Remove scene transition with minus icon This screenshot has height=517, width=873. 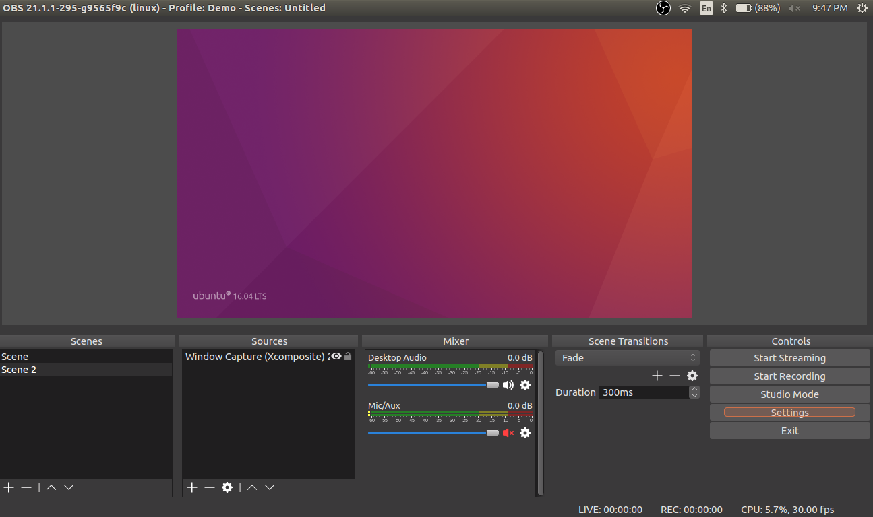click(675, 376)
